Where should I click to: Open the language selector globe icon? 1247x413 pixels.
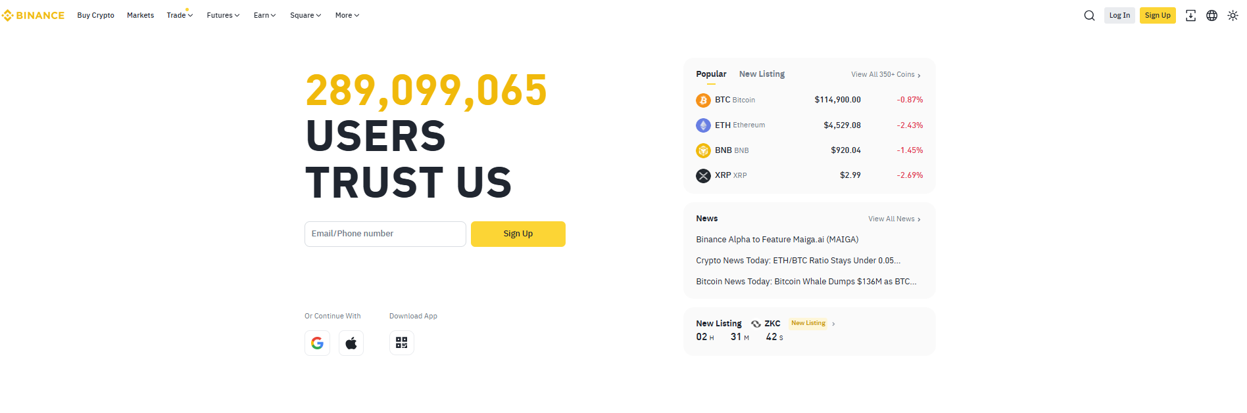pos(1212,15)
